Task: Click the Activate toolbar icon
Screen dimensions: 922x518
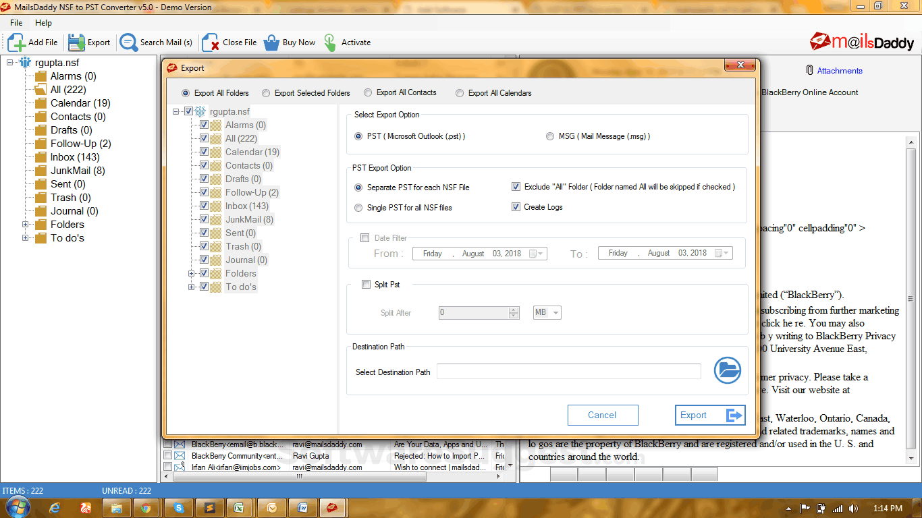Action: click(x=330, y=42)
